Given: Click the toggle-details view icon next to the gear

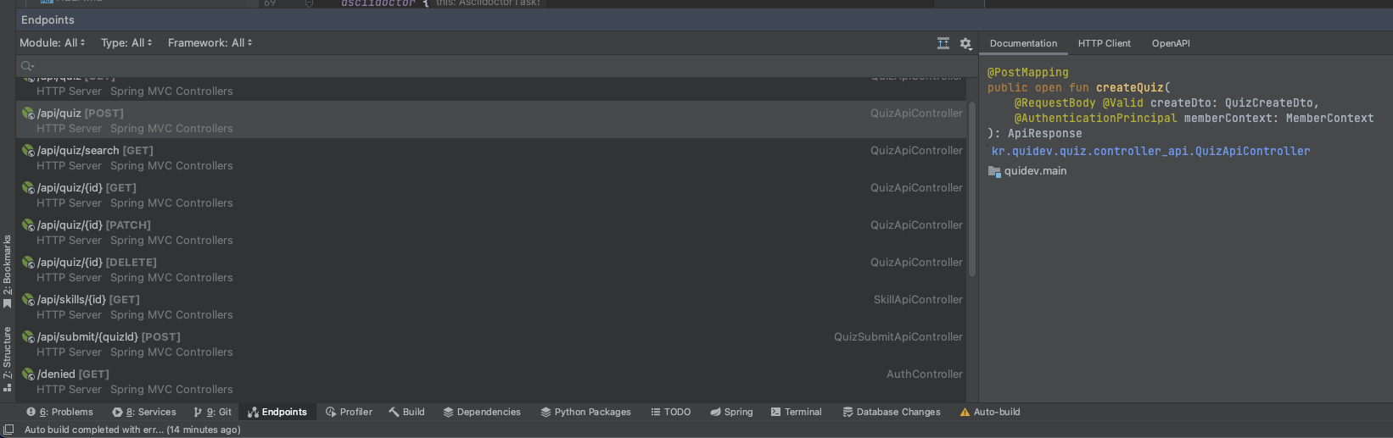Looking at the screenshot, I should coord(943,43).
